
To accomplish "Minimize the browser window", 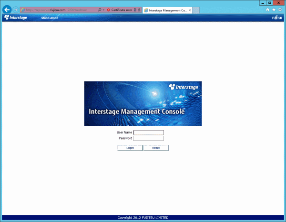I will tap(263, 3).
